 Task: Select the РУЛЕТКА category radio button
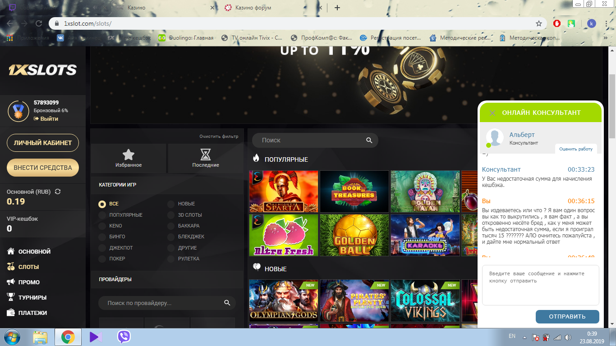pyautogui.click(x=171, y=259)
